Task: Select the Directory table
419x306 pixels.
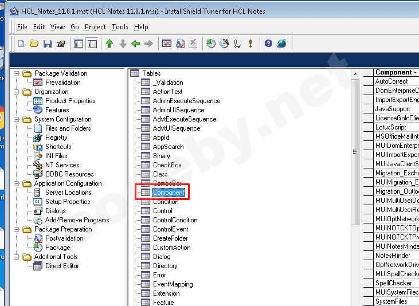Action: 165,266
